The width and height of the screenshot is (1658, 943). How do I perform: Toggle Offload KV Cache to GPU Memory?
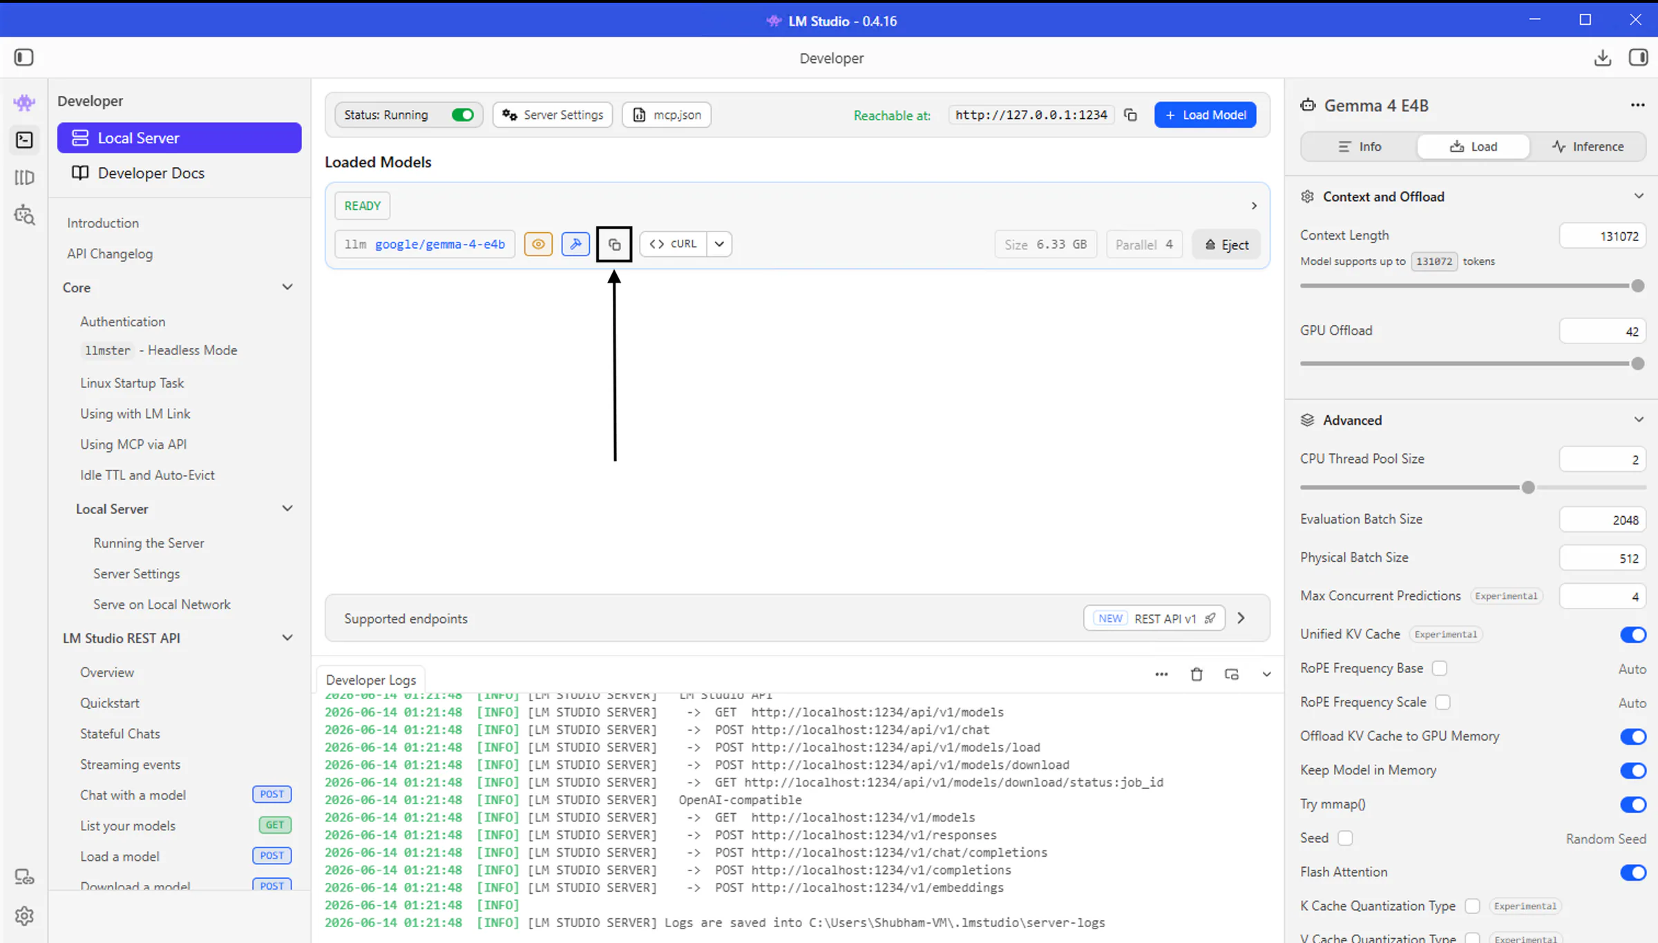tap(1633, 736)
